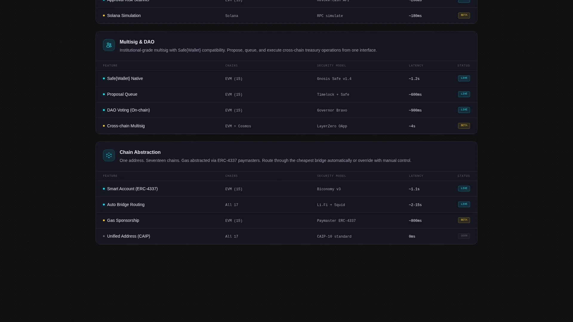573x322 pixels.
Task: Click the ~800ms latency value
Action: pos(415,221)
